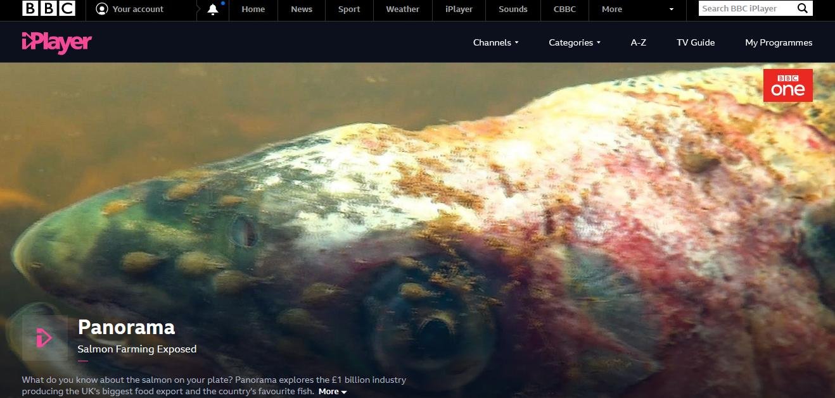
Task: Open Your account
Action: point(129,9)
